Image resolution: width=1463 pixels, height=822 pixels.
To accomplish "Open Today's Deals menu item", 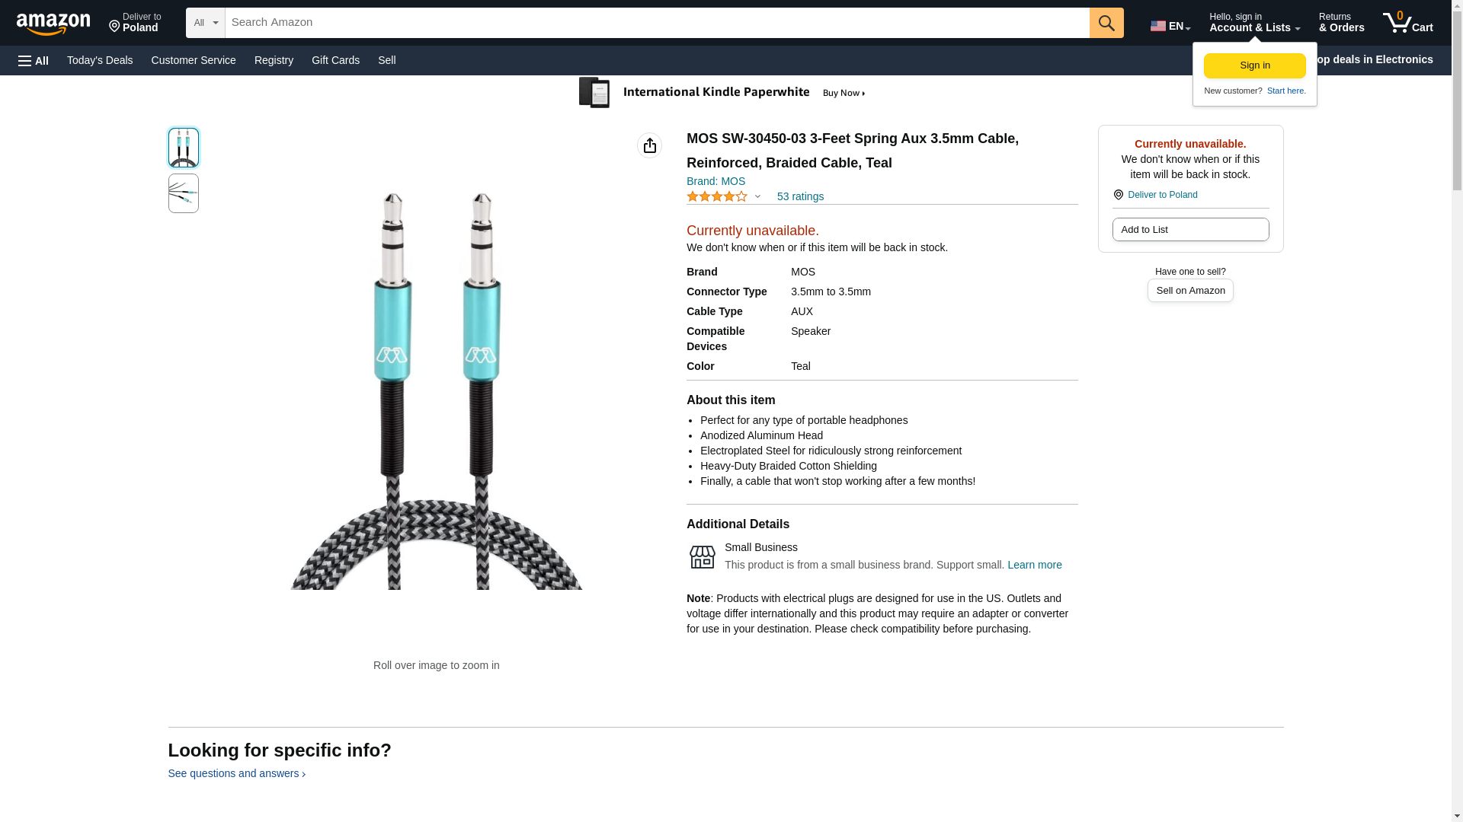I will click(100, 60).
